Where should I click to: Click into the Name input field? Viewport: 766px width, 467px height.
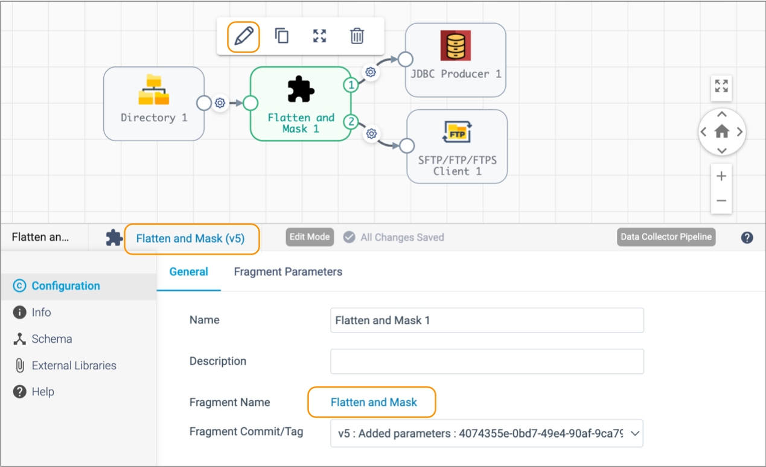[487, 320]
